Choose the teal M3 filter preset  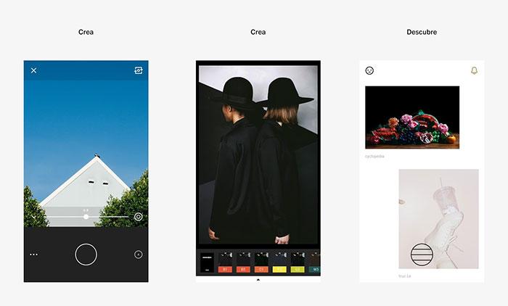tap(314, 262)
